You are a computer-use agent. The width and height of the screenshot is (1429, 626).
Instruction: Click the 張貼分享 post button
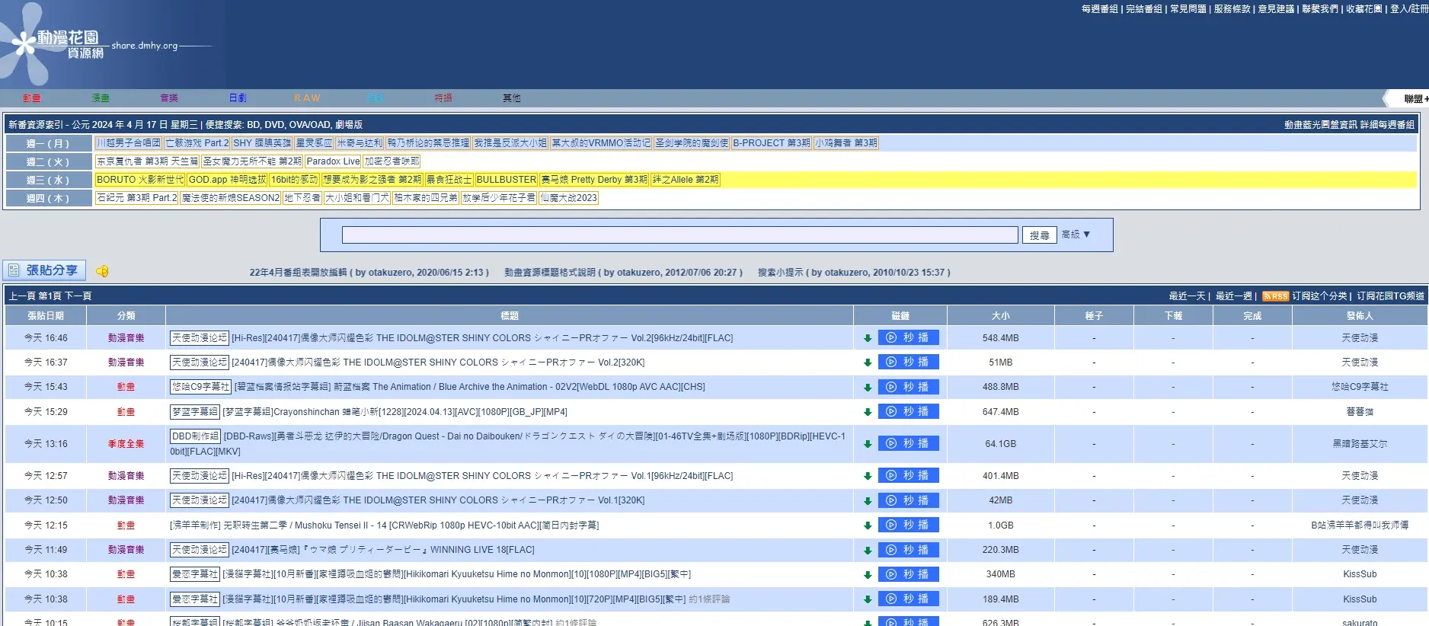pos(44,270)
